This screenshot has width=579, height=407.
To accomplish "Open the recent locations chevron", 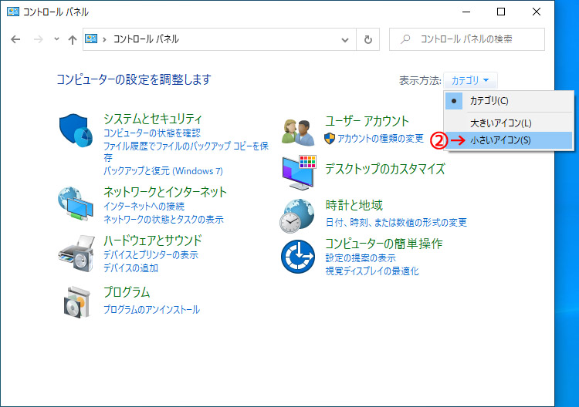I will pyautogui.click(x=56, y=39).
